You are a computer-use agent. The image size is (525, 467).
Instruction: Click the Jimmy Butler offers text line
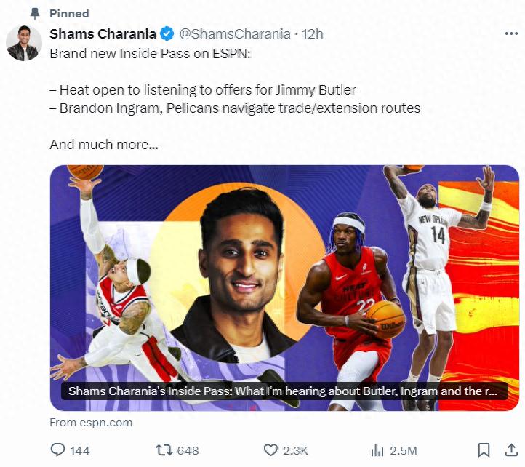[x=203, y=90]
